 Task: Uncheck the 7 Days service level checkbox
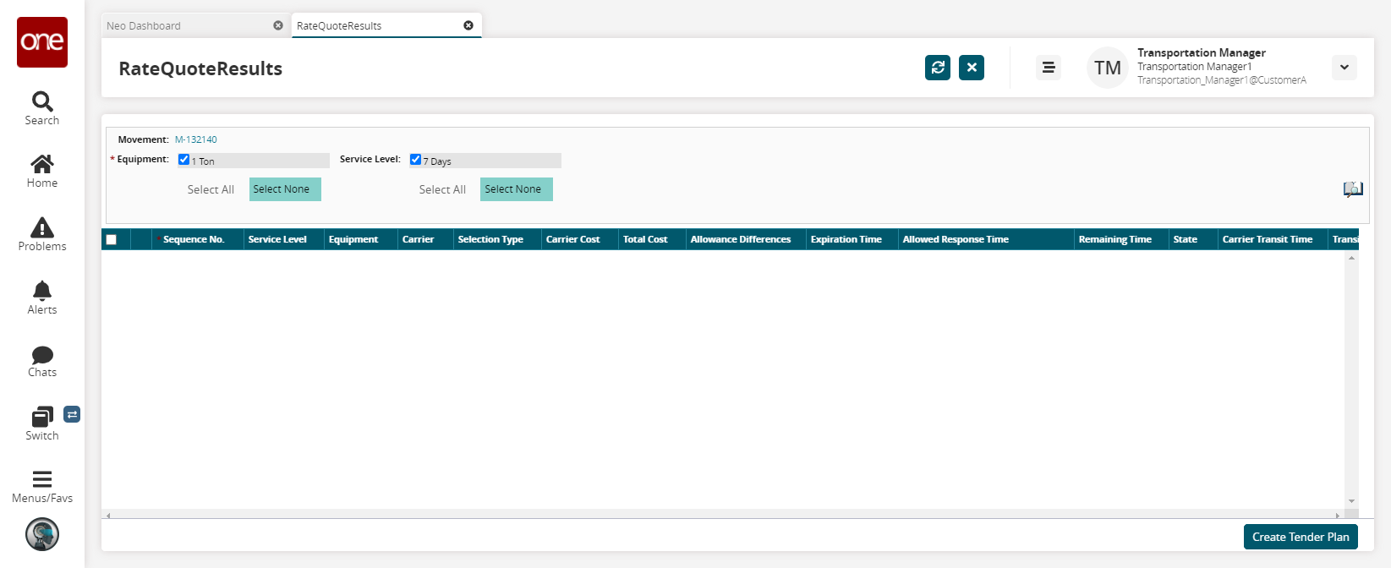click(415, 159)
